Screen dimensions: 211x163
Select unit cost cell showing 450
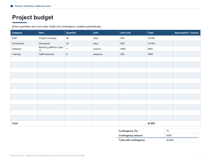tap(133, 38)
